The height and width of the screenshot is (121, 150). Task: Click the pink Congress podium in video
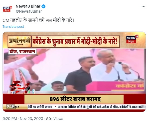(115, 86)
